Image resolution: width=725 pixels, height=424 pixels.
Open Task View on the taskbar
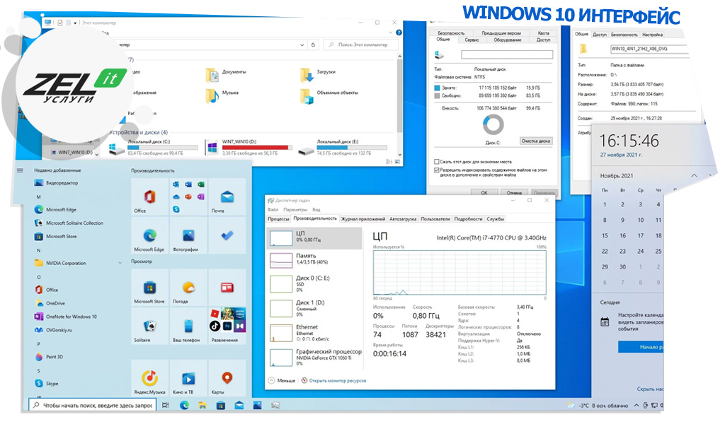point(166,405)
